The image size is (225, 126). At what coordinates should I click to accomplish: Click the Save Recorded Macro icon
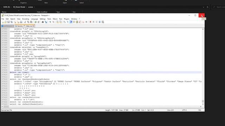coord(103,22)
